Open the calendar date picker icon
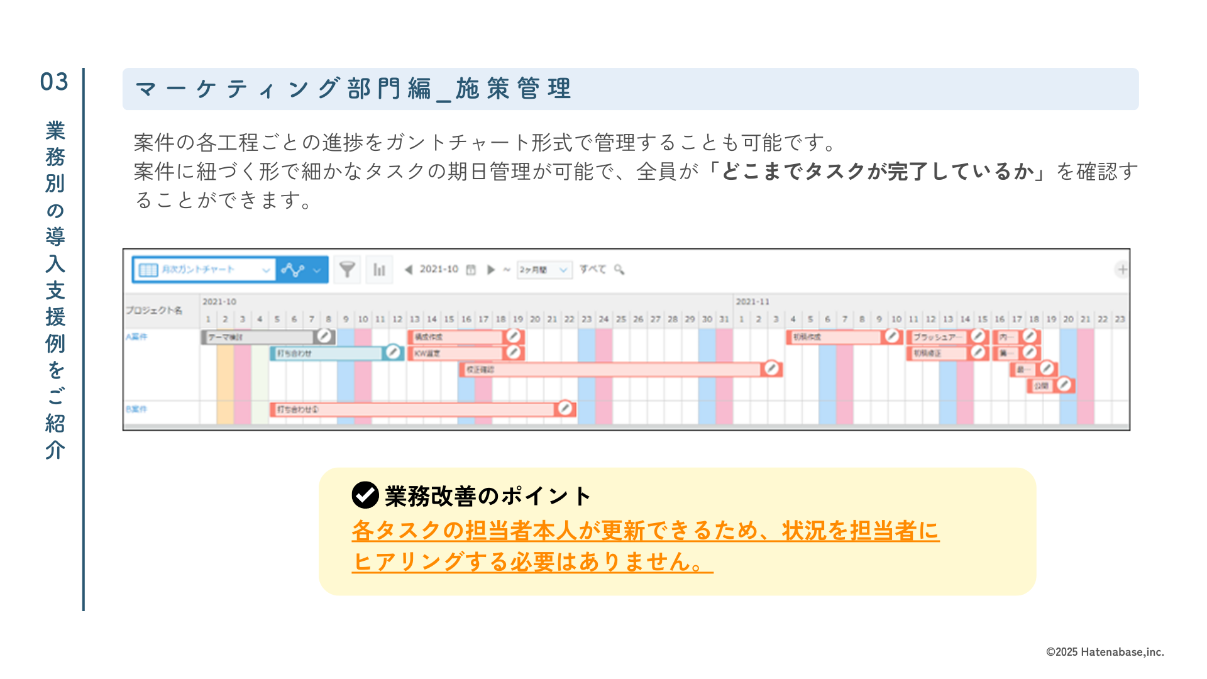This screenshot has height=679, width=1207. pos(471,270)
